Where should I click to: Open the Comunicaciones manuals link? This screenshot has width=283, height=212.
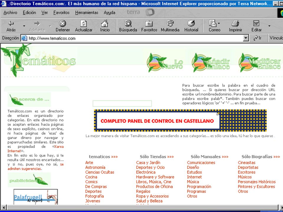(x=201, y=163)
